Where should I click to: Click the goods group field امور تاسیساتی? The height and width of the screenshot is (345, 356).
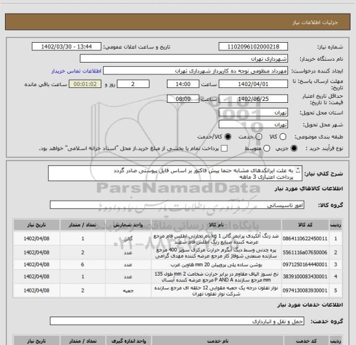[x=177, y=205]
